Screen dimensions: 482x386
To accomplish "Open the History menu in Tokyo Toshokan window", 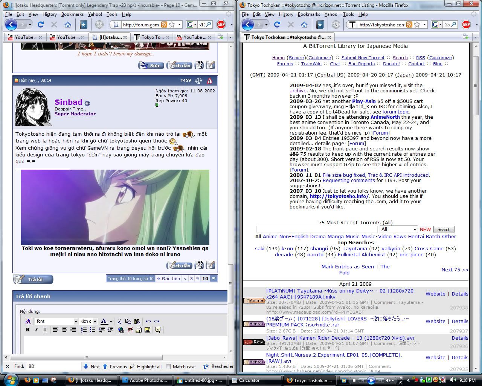I will click(286, 14).
